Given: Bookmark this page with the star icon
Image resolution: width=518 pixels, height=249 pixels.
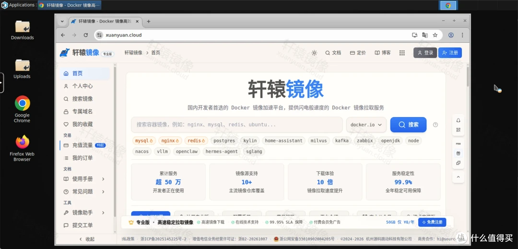Looking at the screenshot, I should click(x=435, y=35).
